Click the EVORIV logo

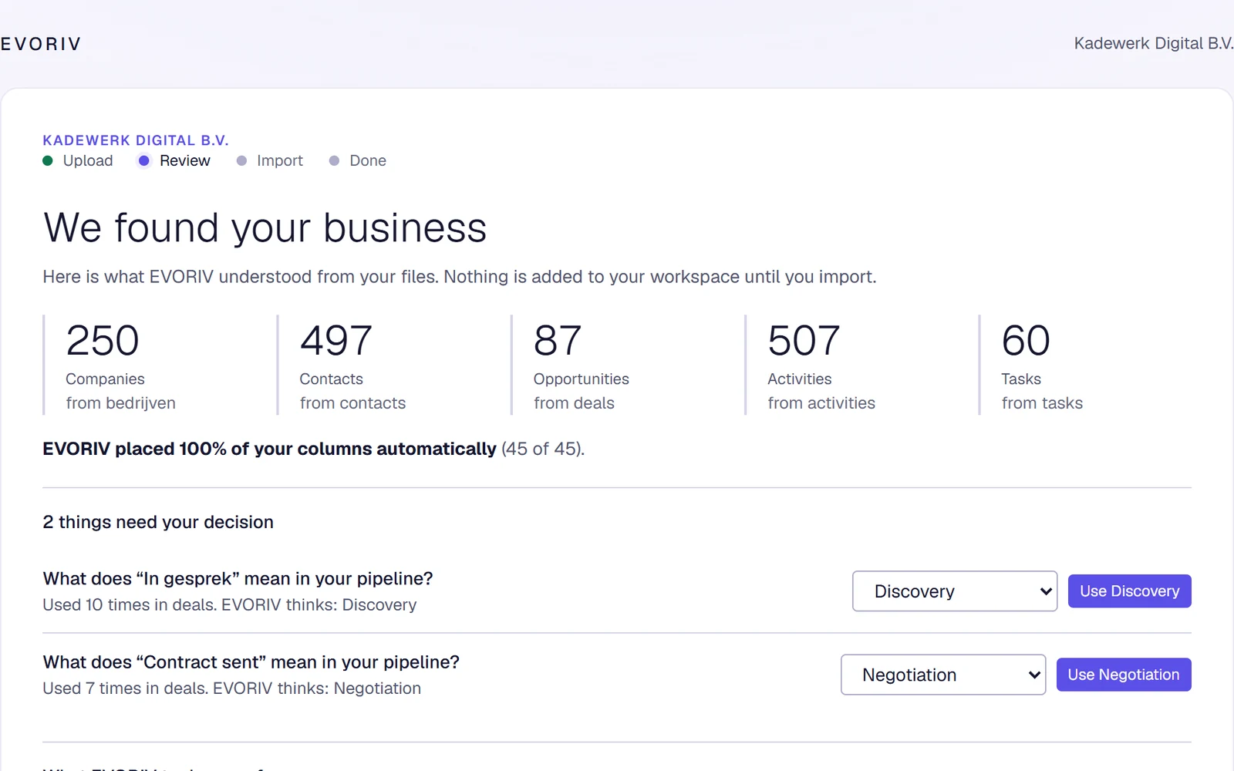click(40, 44)
